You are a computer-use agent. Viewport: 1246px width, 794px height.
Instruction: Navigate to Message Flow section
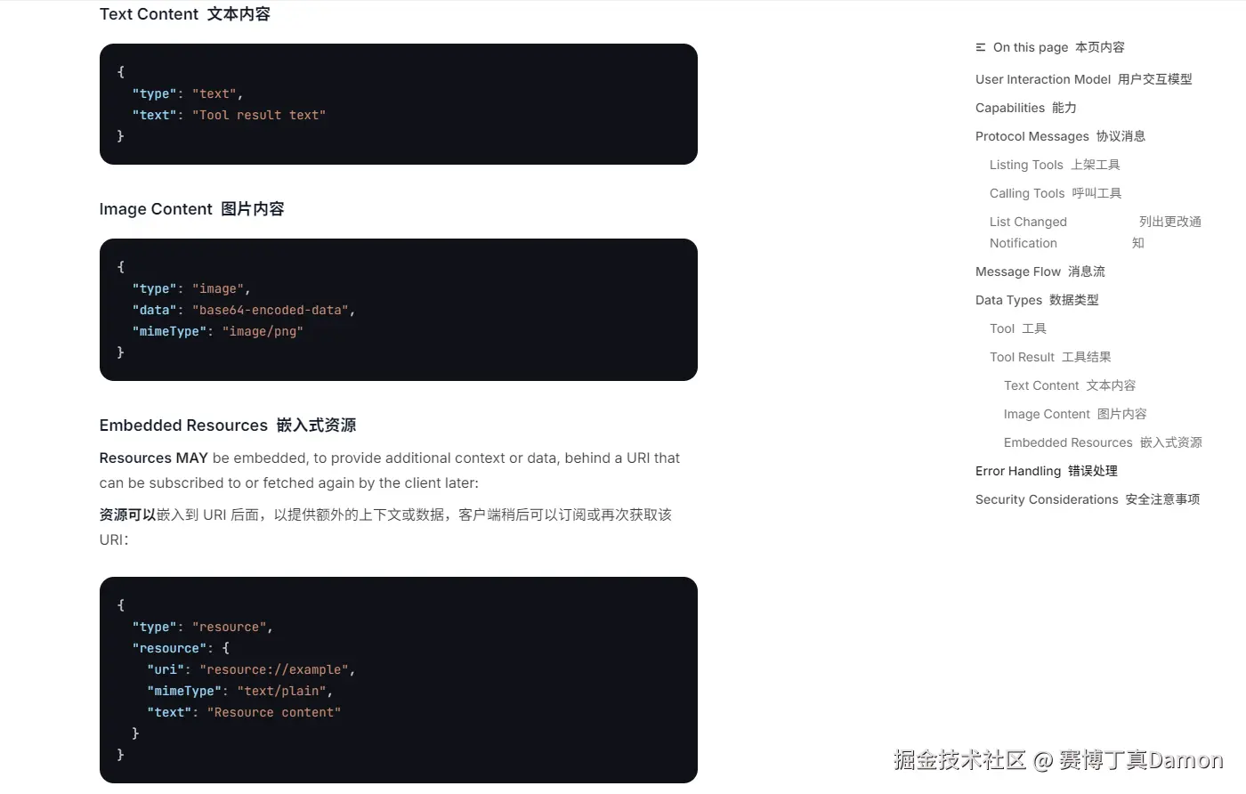pos(1040,271)
